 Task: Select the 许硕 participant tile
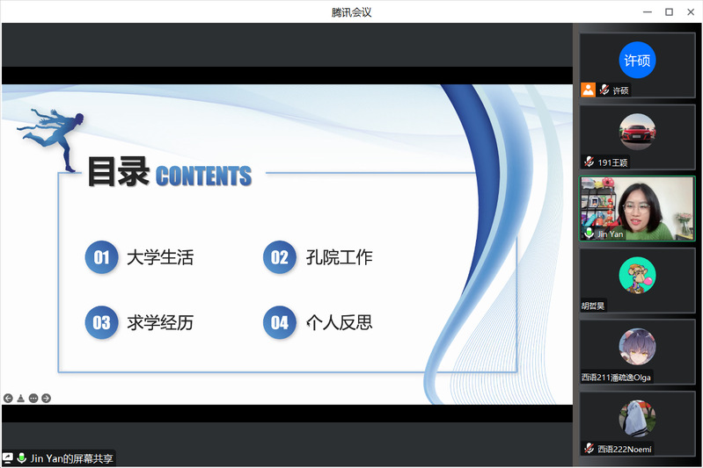pyautogui.click(x=637, y=61)
